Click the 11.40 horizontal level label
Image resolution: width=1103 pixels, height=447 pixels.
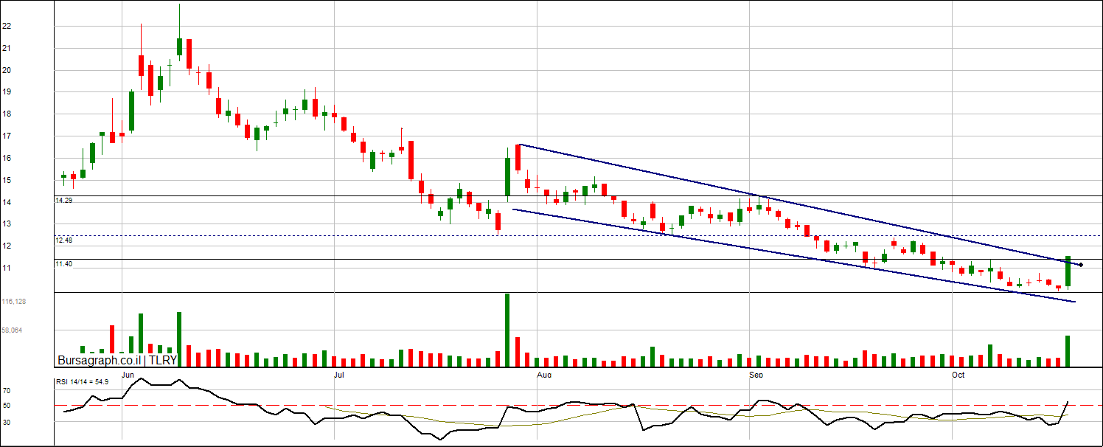pyautogui.click(x=65, y=264)
